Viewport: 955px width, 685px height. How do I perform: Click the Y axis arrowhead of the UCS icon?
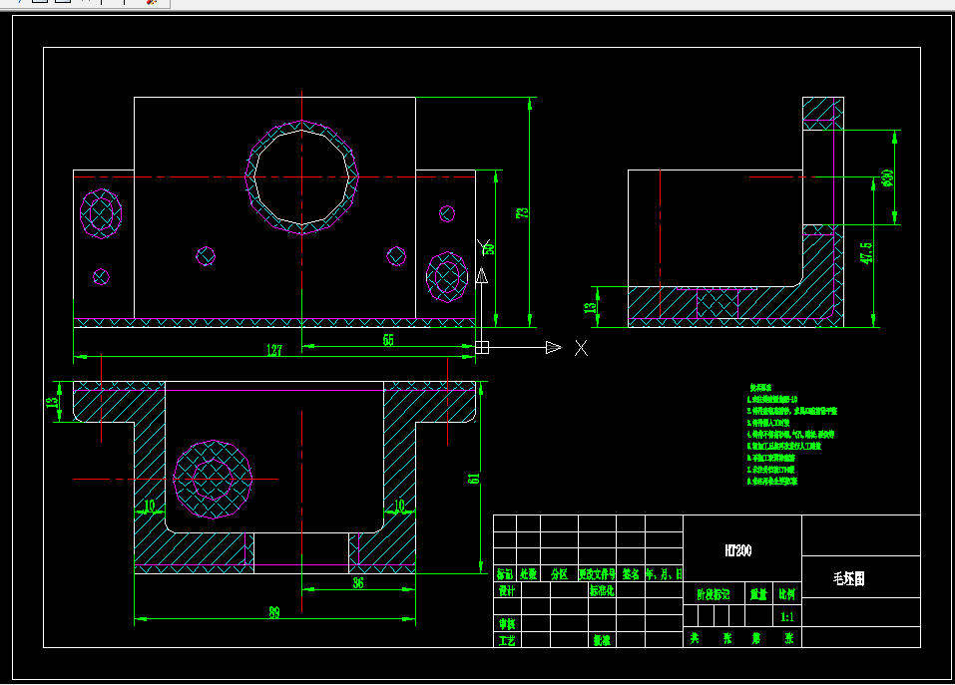click(482, 275)
